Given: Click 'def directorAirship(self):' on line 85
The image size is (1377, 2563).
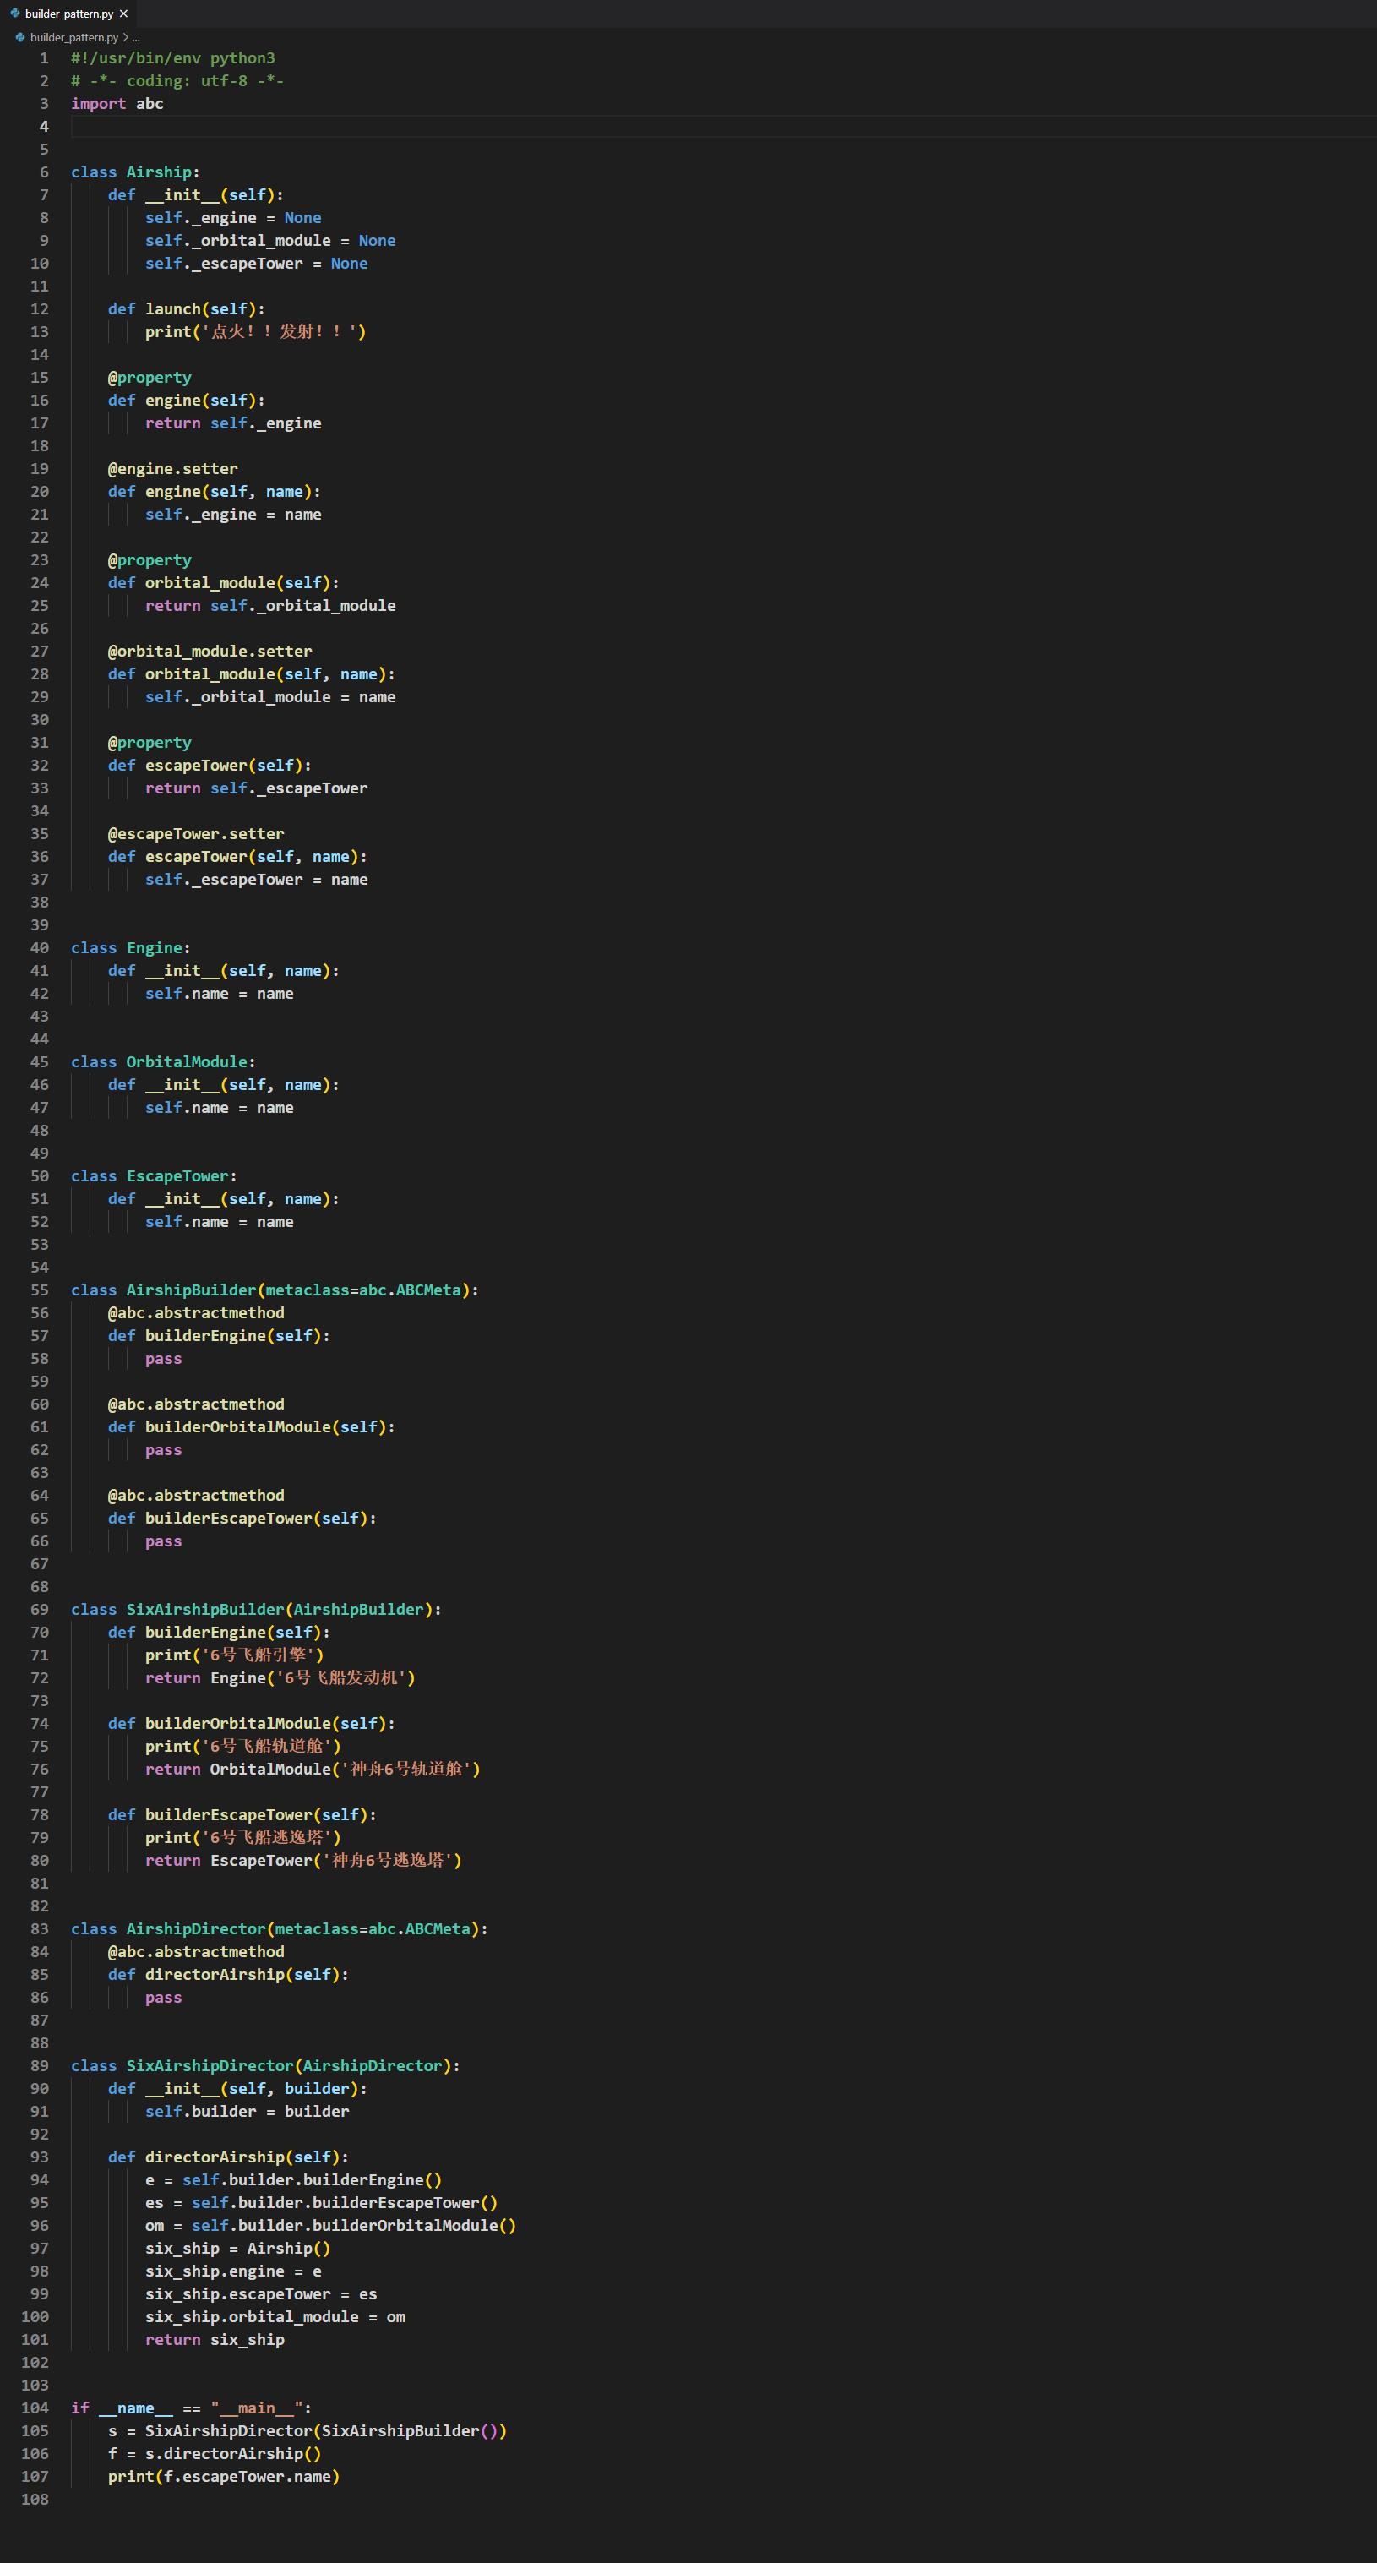Looking at the screenshot, I should [228, 1975].
